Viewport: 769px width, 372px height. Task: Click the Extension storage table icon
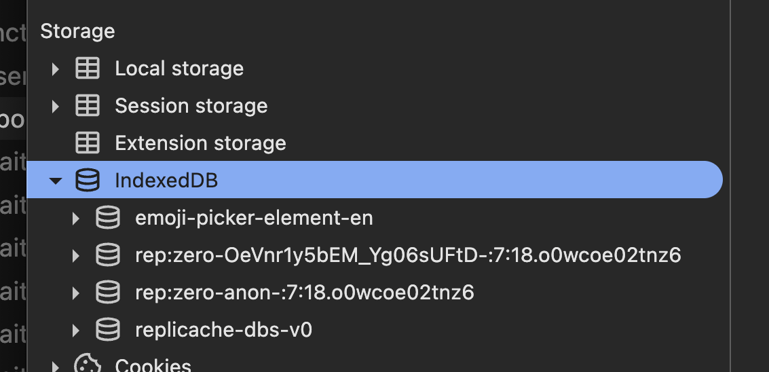[x=87, y=143]
